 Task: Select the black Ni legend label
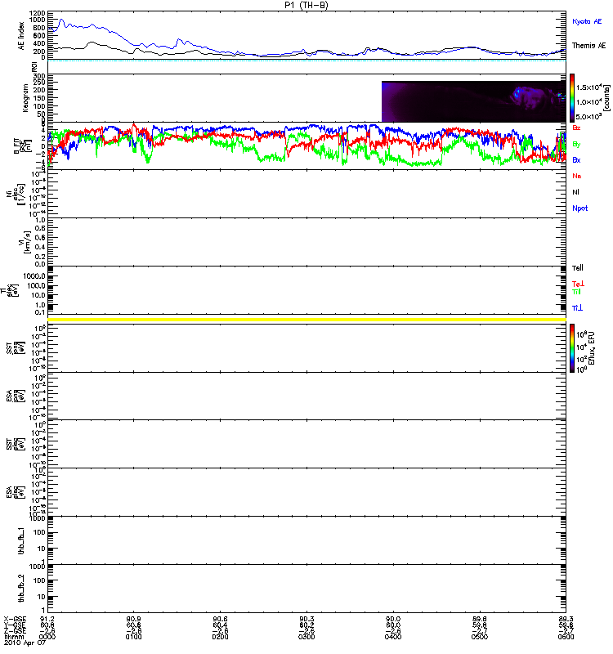click(x=575, y=192)
